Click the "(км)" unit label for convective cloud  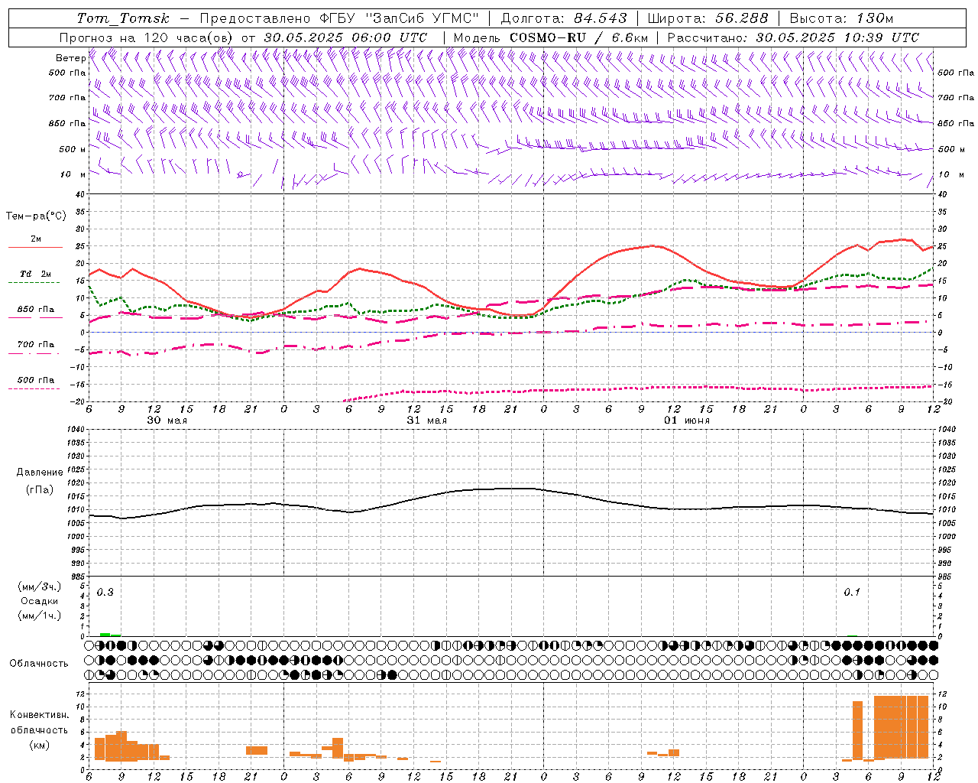point(39,745)
